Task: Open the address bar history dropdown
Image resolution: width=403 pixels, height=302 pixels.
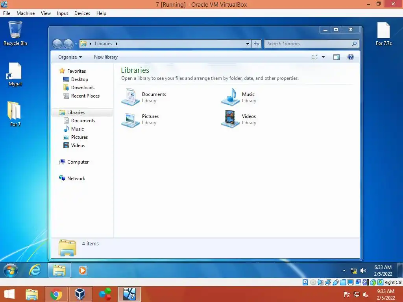Action: 248,44
